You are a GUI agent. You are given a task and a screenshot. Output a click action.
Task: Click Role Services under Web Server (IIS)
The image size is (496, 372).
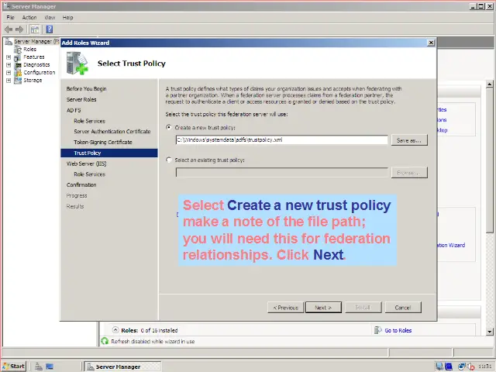coord(90,174)
